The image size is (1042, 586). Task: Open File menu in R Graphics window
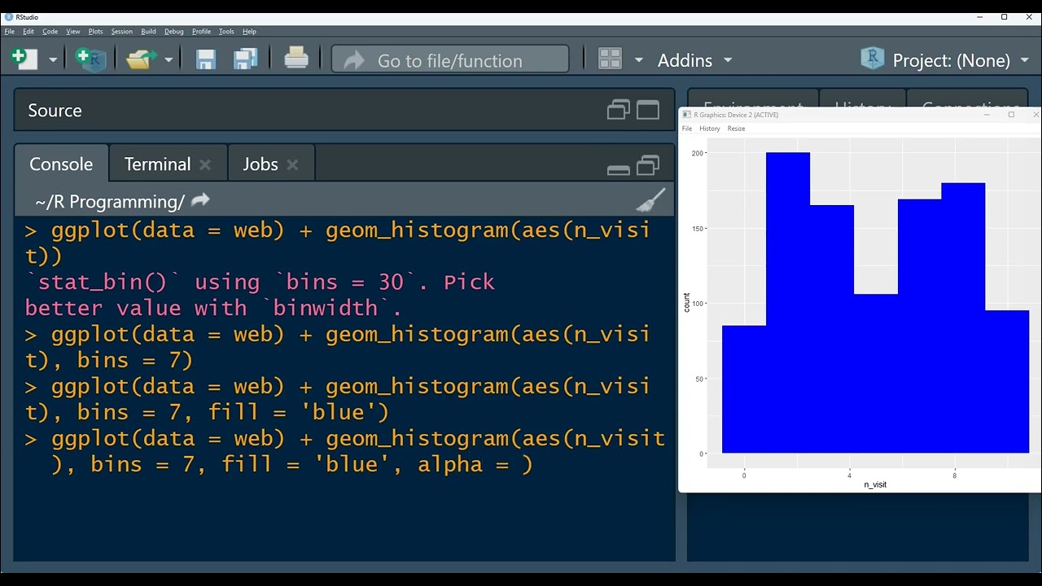pos(687,129)
